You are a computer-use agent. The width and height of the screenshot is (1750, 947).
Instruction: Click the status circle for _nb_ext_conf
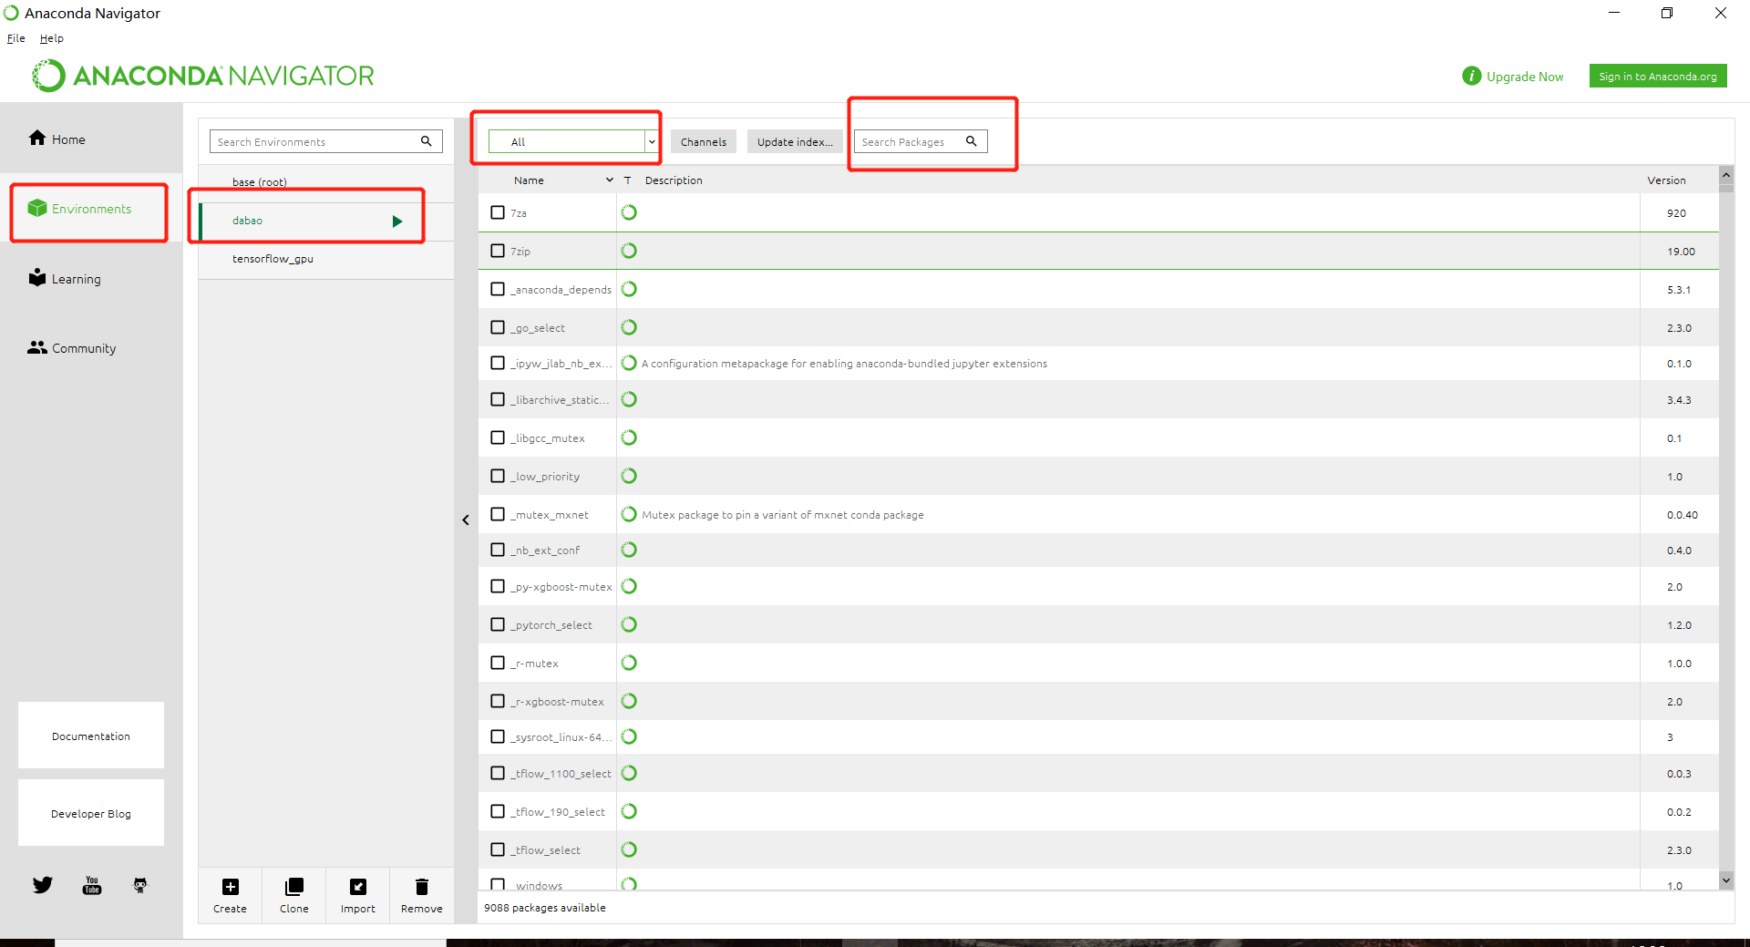click(x=629, y=550)
